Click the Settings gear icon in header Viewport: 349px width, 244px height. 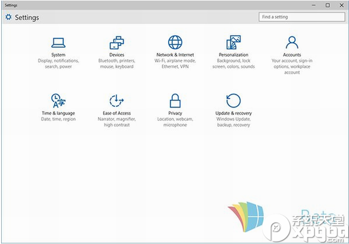pos(8,17)
